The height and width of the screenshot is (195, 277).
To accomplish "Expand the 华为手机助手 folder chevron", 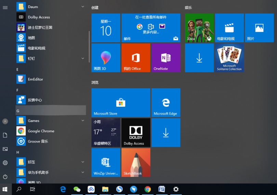I will coord(83,172).
